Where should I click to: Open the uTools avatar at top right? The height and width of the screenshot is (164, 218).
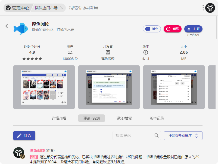(x=210, y=8)
